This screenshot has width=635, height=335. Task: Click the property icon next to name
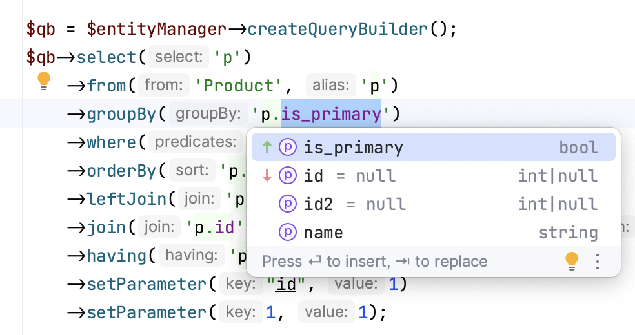point(287,233)
